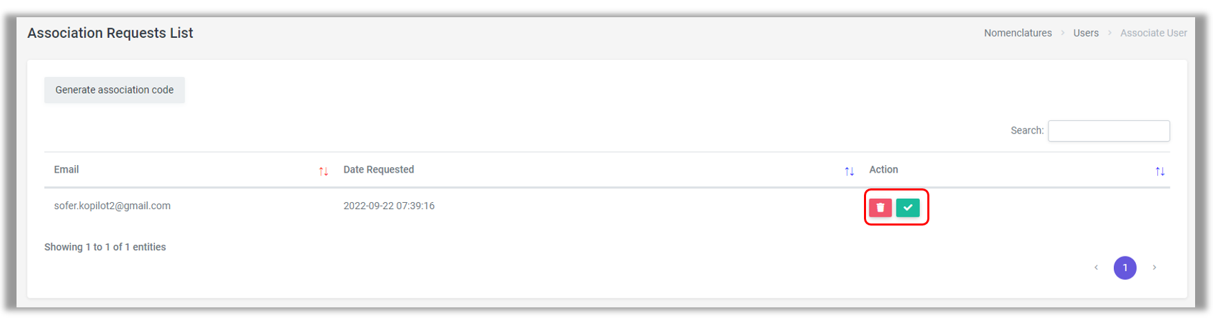The width and height of the screenshot is (1213, 328).
Task: Click sort arrows in Date Requested column
Action: pos(849,171)
